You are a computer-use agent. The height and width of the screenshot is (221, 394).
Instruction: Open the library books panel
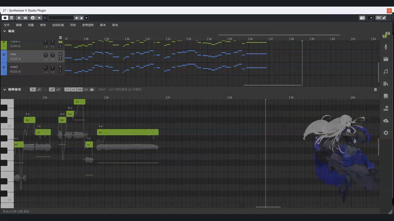(386, 83)
